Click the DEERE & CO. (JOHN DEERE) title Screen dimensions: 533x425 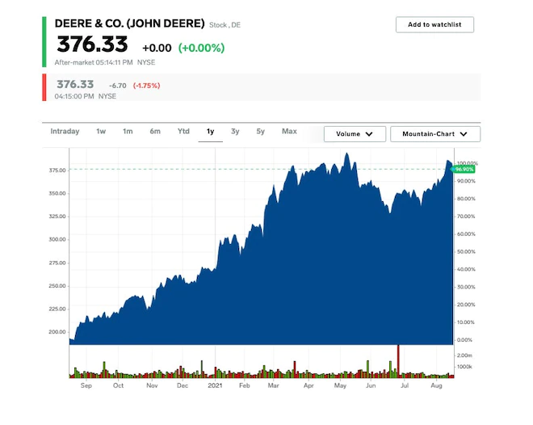[x=129, y=23]
